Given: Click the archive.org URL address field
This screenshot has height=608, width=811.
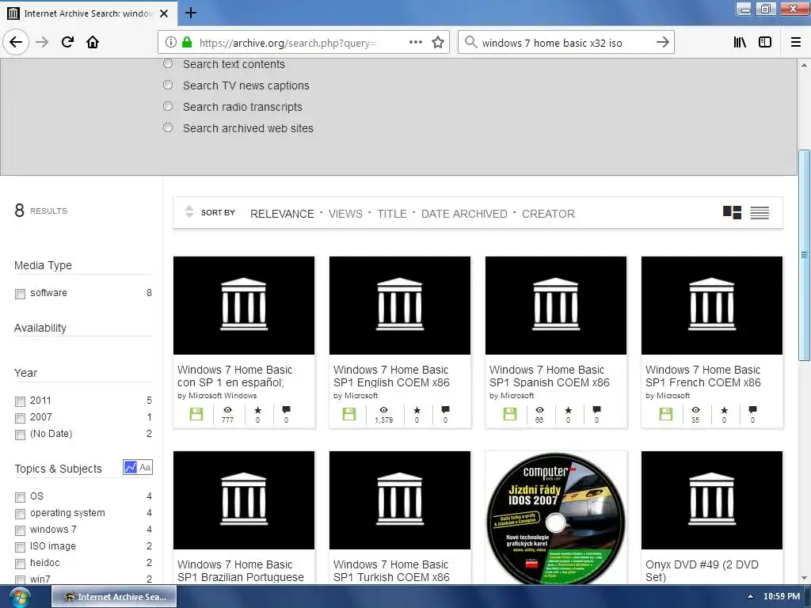Looking at the screenshot, I should (287, 43).
